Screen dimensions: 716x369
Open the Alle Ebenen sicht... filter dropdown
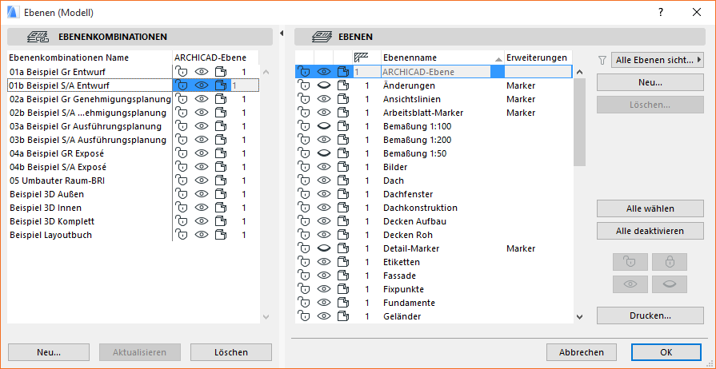pyautogui.click(x=657, y=60)
